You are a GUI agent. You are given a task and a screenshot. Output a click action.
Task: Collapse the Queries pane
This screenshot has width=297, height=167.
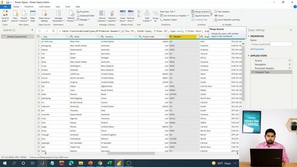click(32, 30)
